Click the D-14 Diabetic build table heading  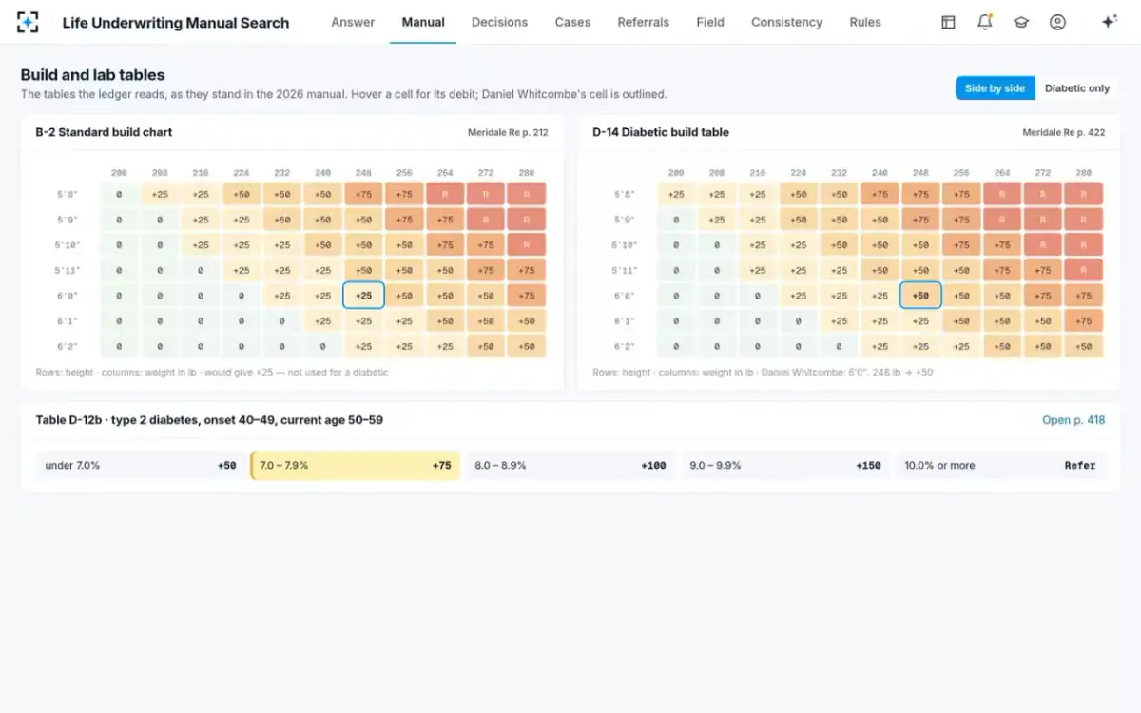[x=661, y=132]
